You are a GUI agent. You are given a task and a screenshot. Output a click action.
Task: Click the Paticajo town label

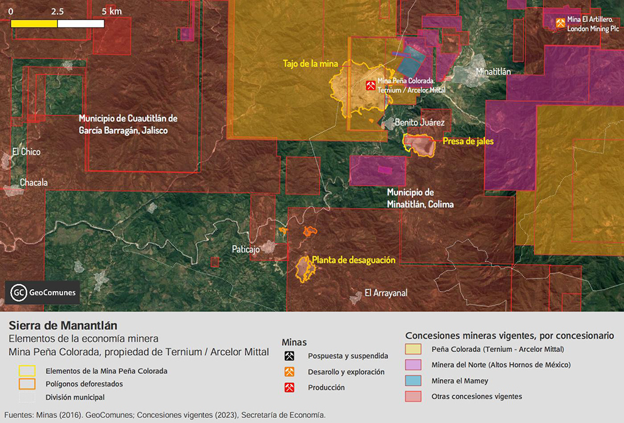(246, 250)
